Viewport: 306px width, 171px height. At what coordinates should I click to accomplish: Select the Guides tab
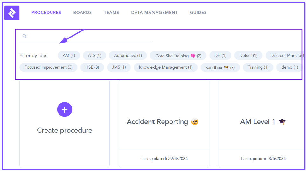[x=198, y=13]
